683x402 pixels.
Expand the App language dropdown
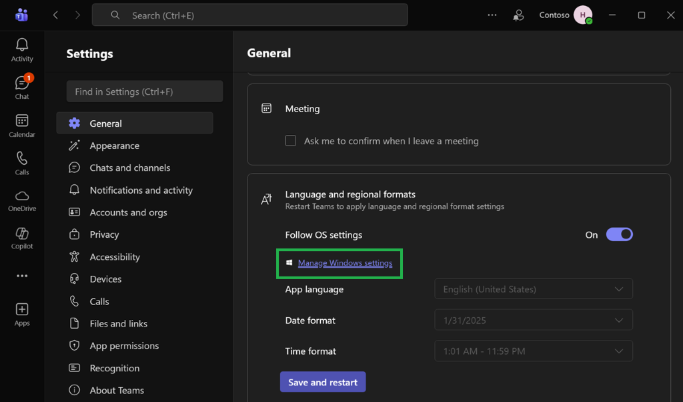pyautogui.click(x=534, y=289)
